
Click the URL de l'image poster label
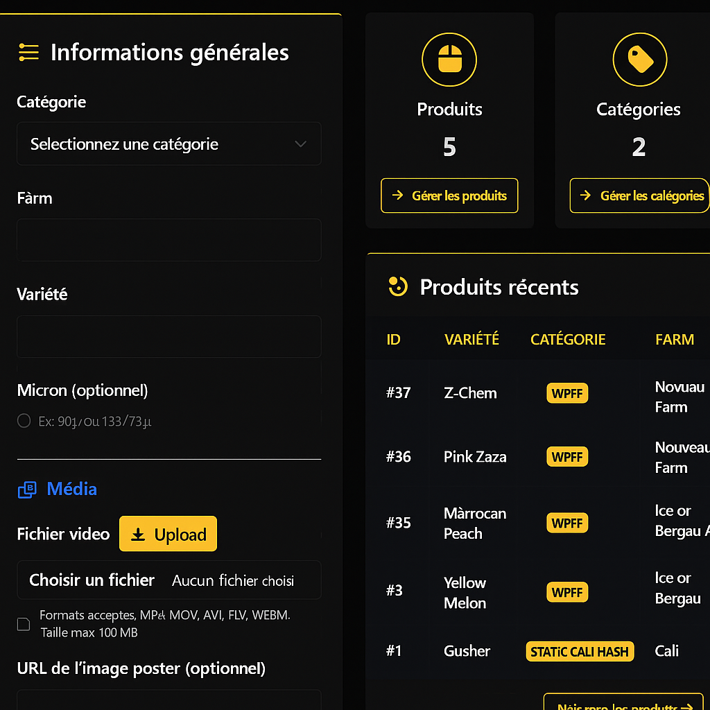coord(141,669)
